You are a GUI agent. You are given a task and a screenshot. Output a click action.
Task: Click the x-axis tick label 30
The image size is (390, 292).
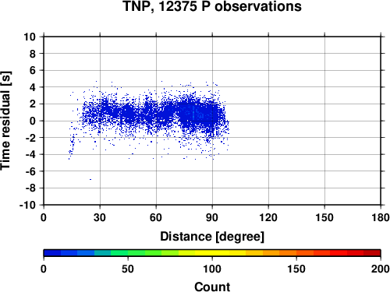[x=100, y=217]
